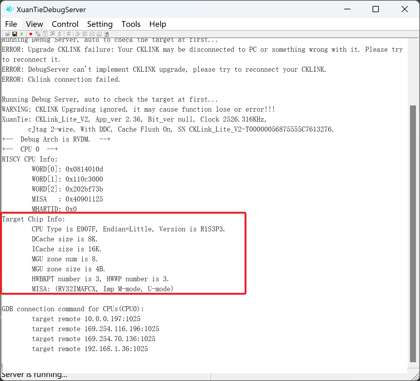
Task: Open the Help menu
Action: tap(157, 24)
